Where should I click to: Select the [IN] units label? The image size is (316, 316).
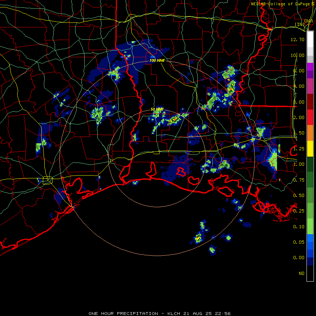tap(300, 24)
